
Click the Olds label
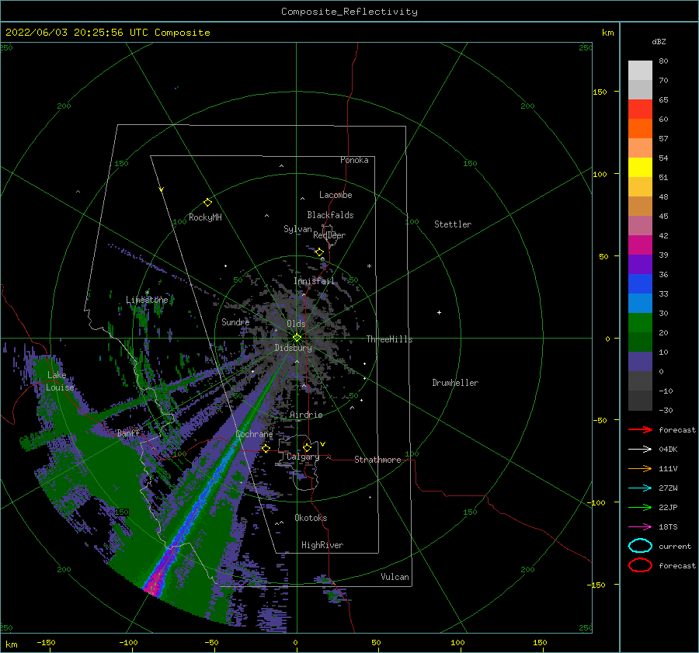point(296,324)
